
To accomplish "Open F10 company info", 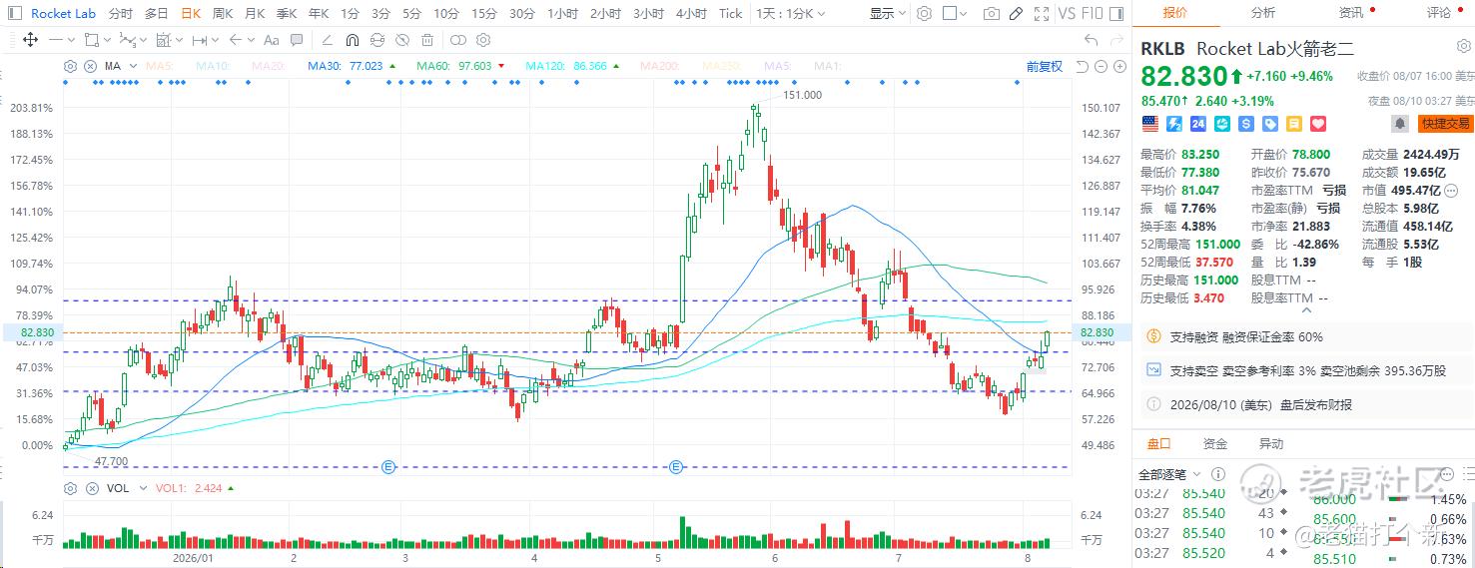I will click(1094, 13).
